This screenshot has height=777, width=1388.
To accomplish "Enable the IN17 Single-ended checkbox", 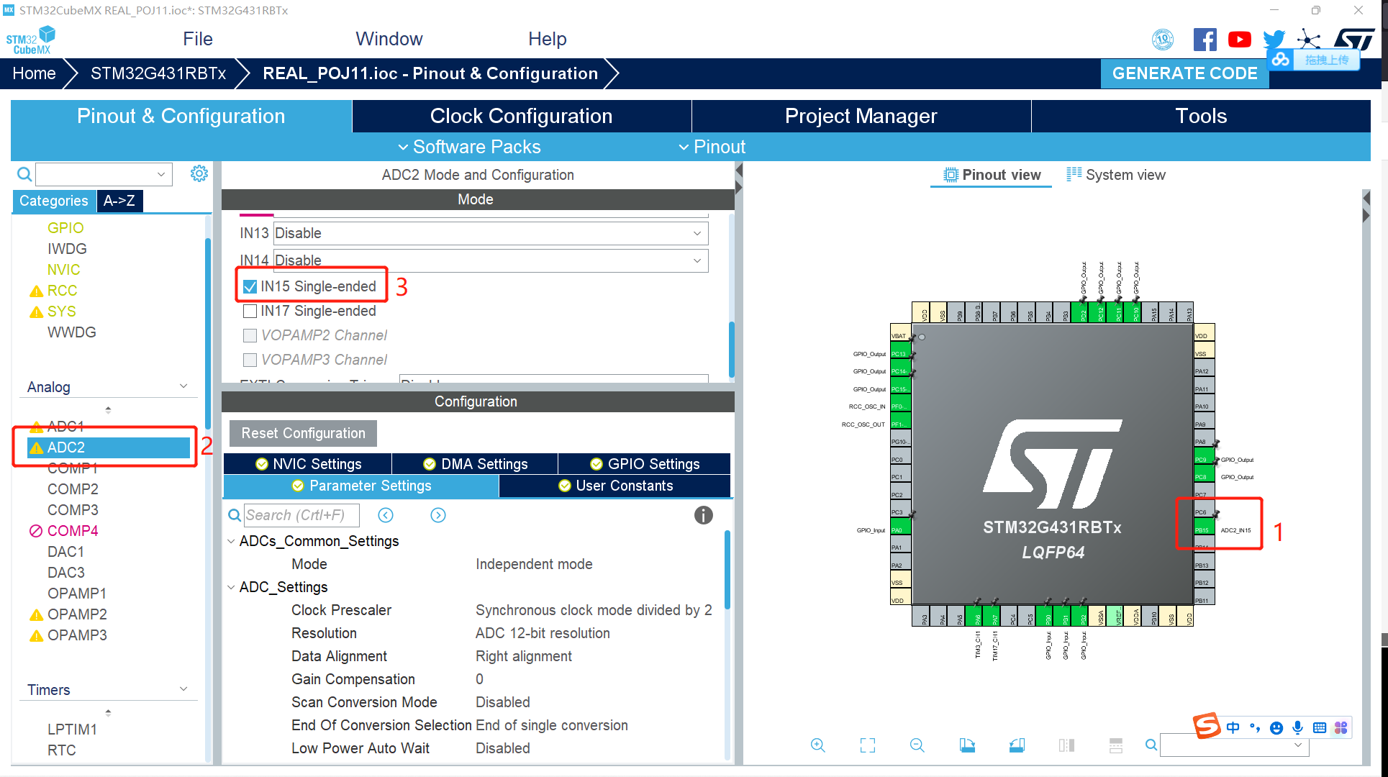I will (x=250, y=311).
